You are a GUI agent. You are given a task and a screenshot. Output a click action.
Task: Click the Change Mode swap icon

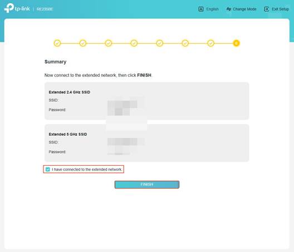point(228,9)
